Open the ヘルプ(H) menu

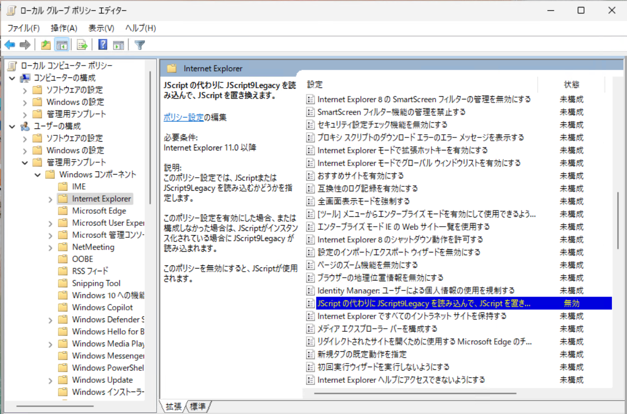click(140, 28)
